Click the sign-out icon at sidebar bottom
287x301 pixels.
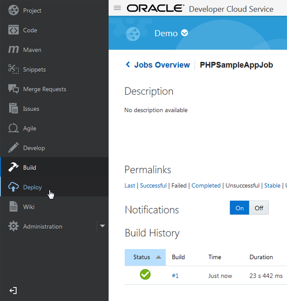click(13, 290)
